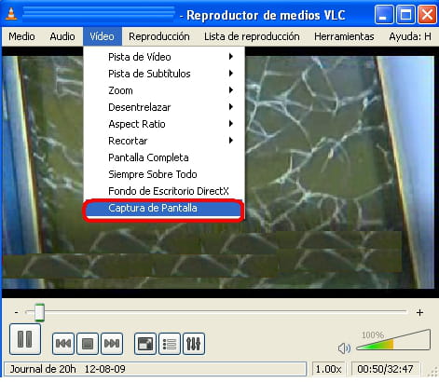Stop playback with the stop button
This screenshot has width=439, height=382.
click(x=88, y=344)
